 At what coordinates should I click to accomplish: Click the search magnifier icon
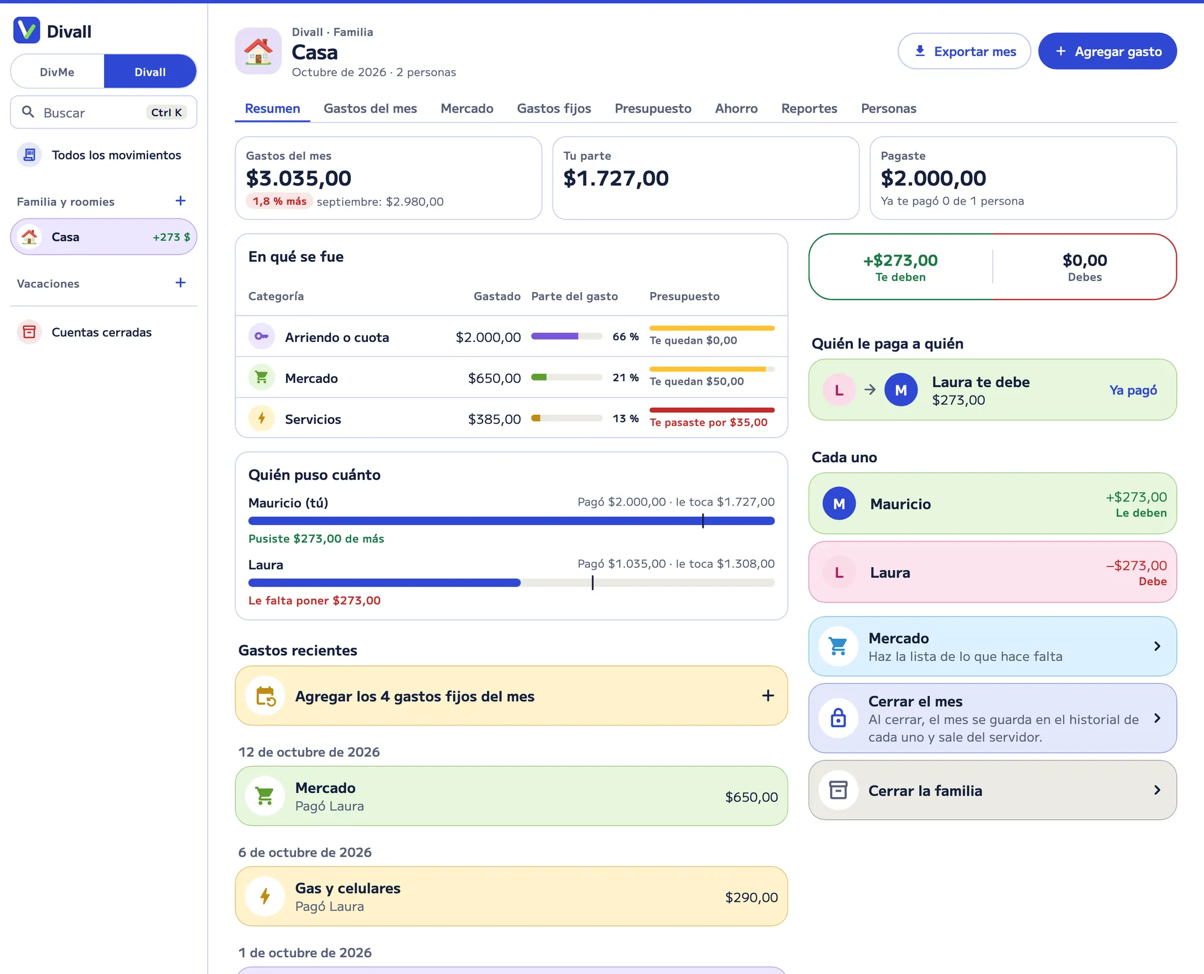(x=28, y=112)
